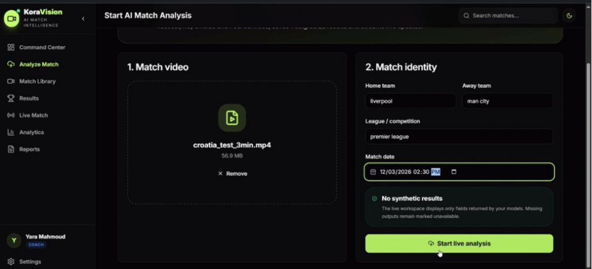The width and height of the screenshot is (592, 269).
Task: Click the 56.9 MB file size text
Action: [x=232, y=156]
